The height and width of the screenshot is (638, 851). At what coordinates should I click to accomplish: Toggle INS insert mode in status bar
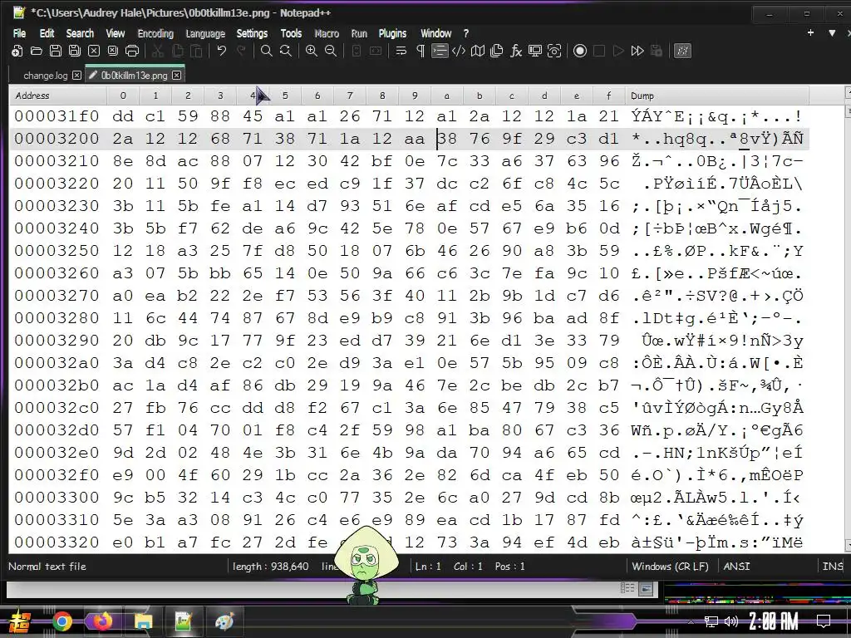832,567
